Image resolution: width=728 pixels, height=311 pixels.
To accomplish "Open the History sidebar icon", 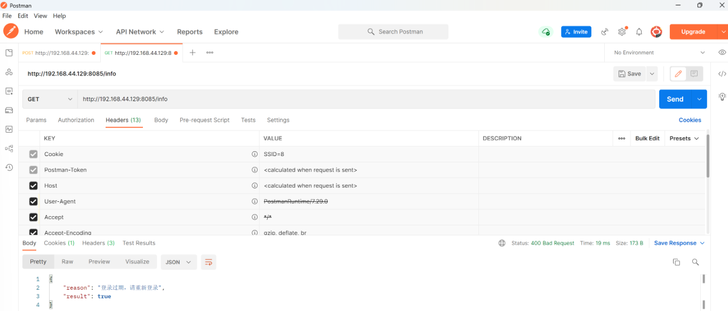I will click(9, 167).
